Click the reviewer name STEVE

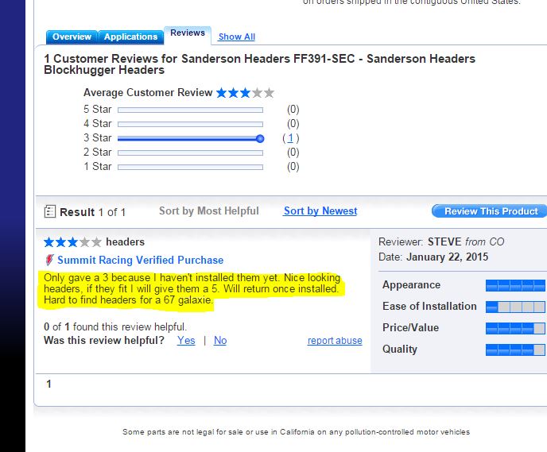tap(444, 241)
